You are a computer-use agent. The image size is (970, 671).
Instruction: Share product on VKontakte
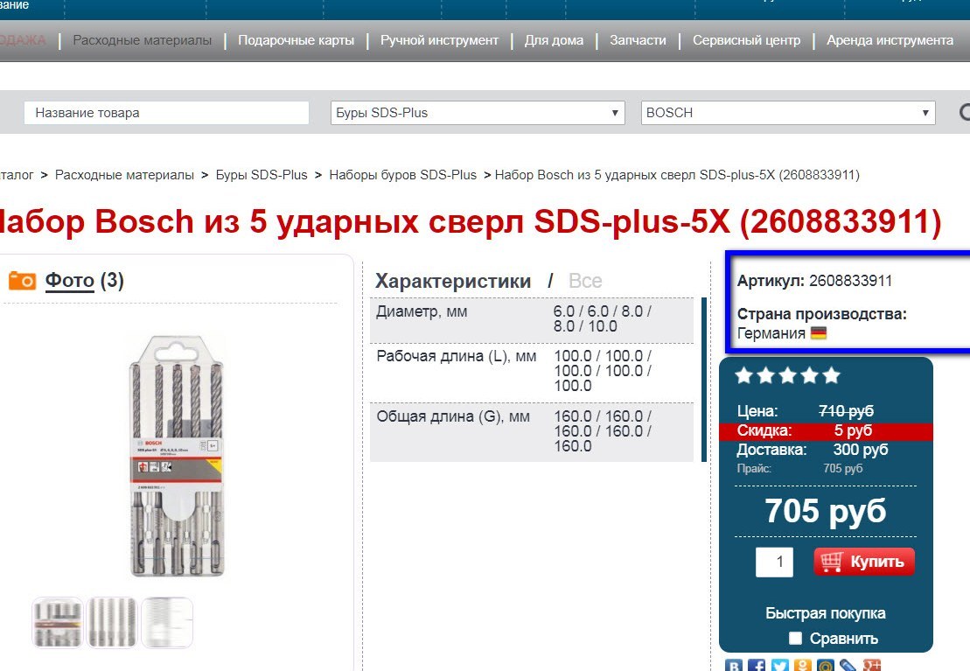coord(735,667)
